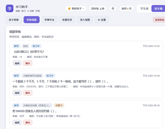
Task: Click the 大数的近似数 (四舍五入) tag
Action: point(37,105)
